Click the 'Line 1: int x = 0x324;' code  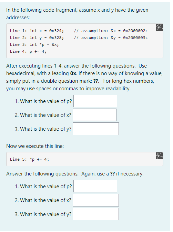point(37,31)
